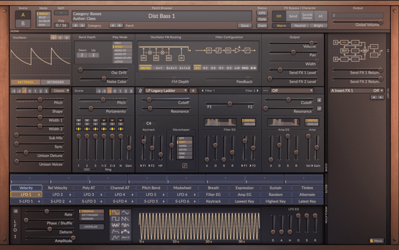Mute oscillator 1 in the mixer

coord(79,121)
